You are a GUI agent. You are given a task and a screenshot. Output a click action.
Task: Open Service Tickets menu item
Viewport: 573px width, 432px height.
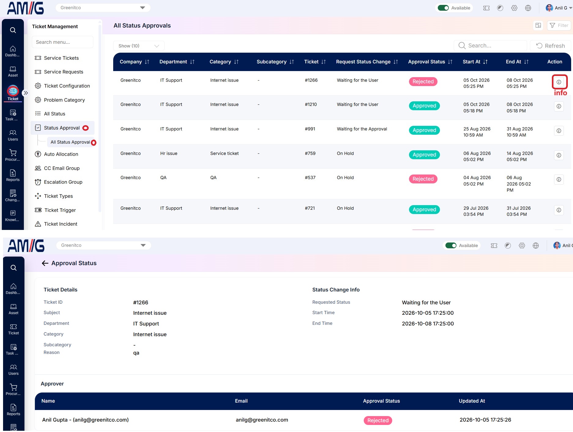(61, 58)
